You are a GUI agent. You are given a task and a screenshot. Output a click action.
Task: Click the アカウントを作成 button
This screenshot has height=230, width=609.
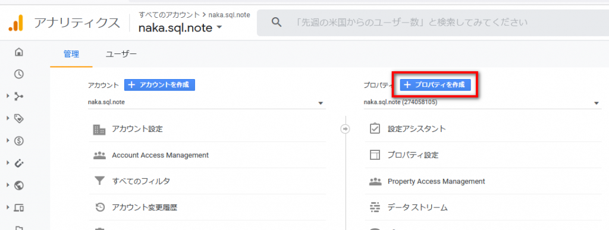click(x=159, y=85)
